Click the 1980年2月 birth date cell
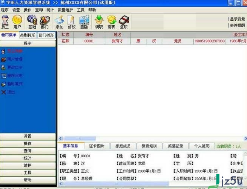The image size is (247, 189). pyautogui.click(x=236, y=41)
